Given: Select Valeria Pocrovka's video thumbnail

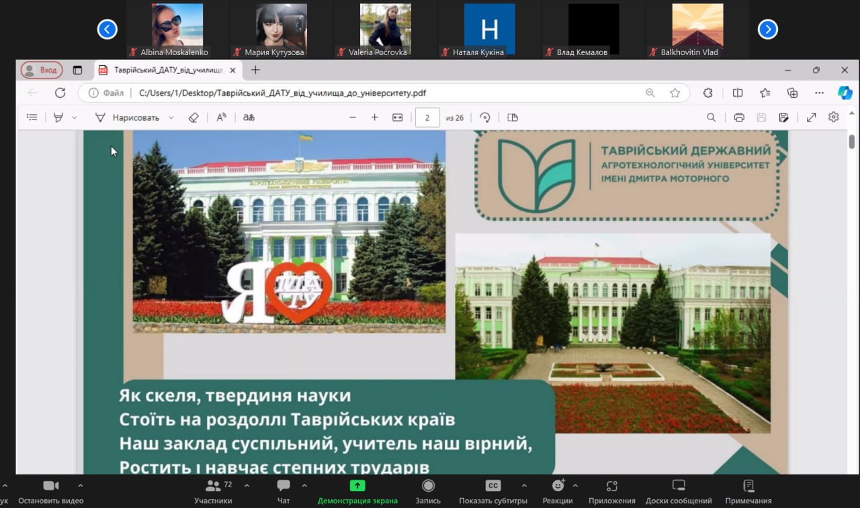Looking at the screenshot, I should coord(386,30).
